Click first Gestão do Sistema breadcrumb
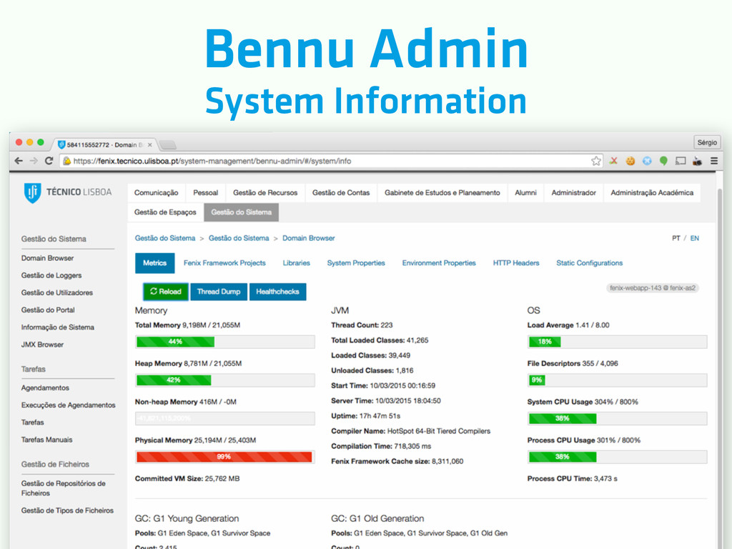732x549 pixels. (x=165, y=238)
